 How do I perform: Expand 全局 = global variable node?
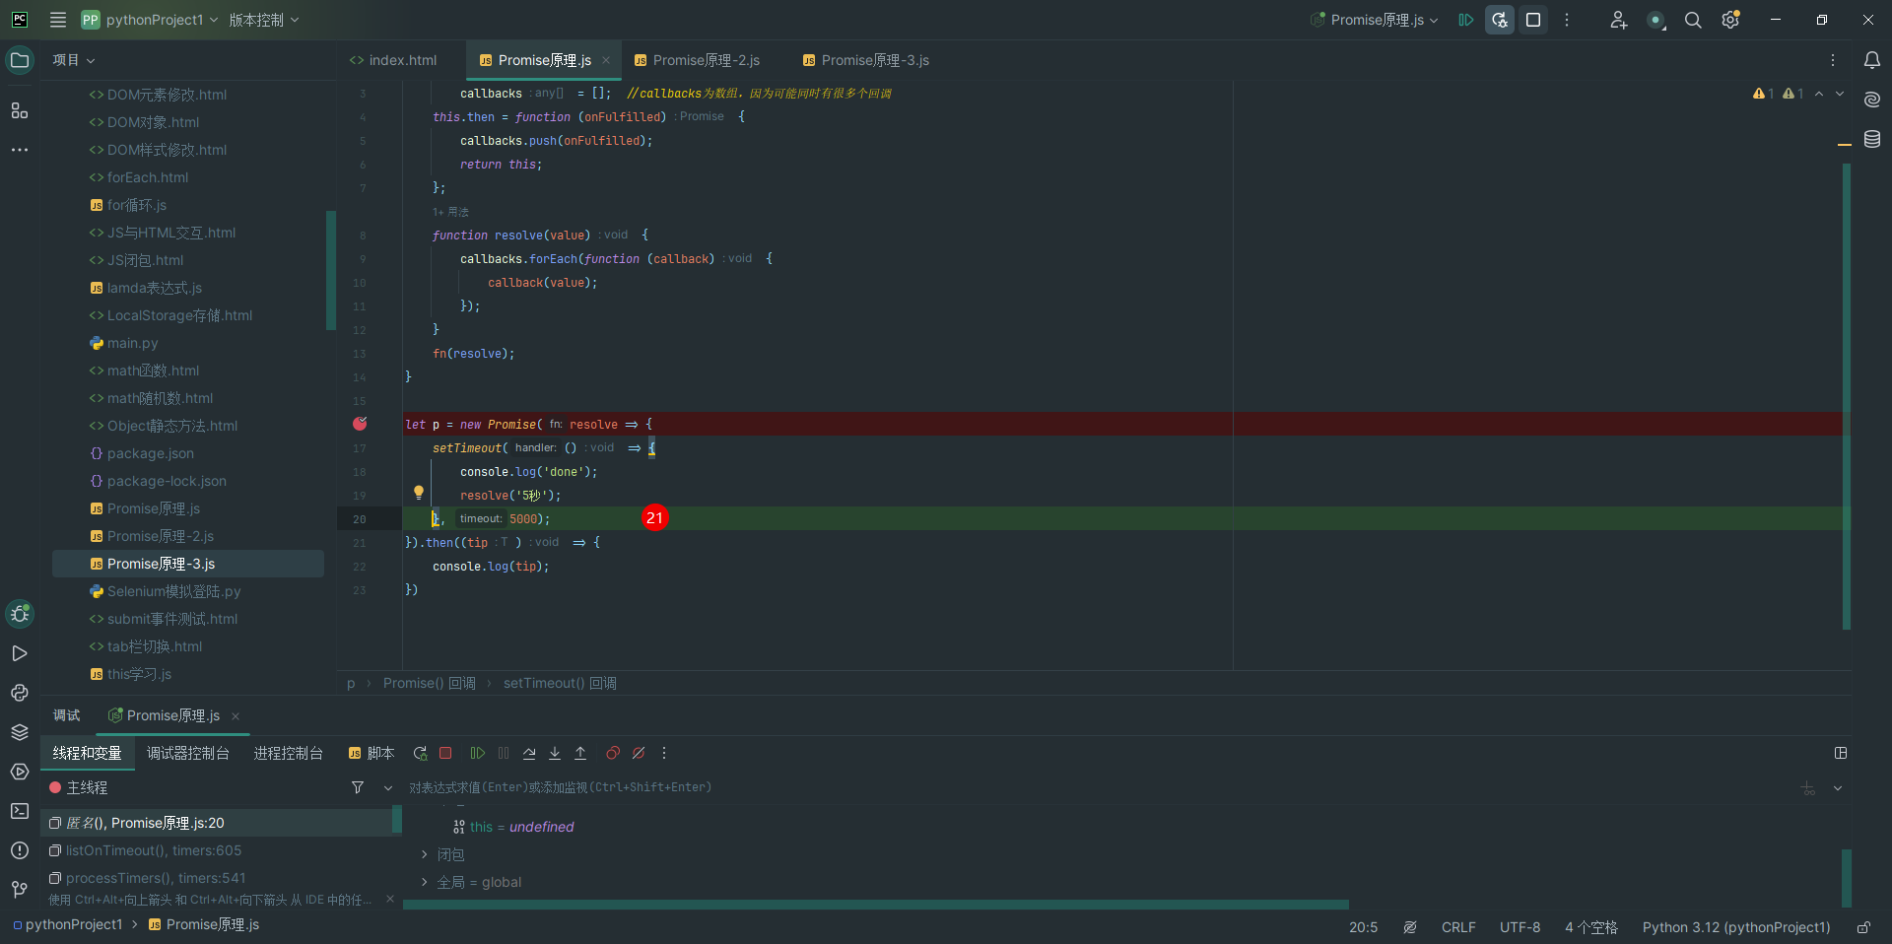coord(425,882)
